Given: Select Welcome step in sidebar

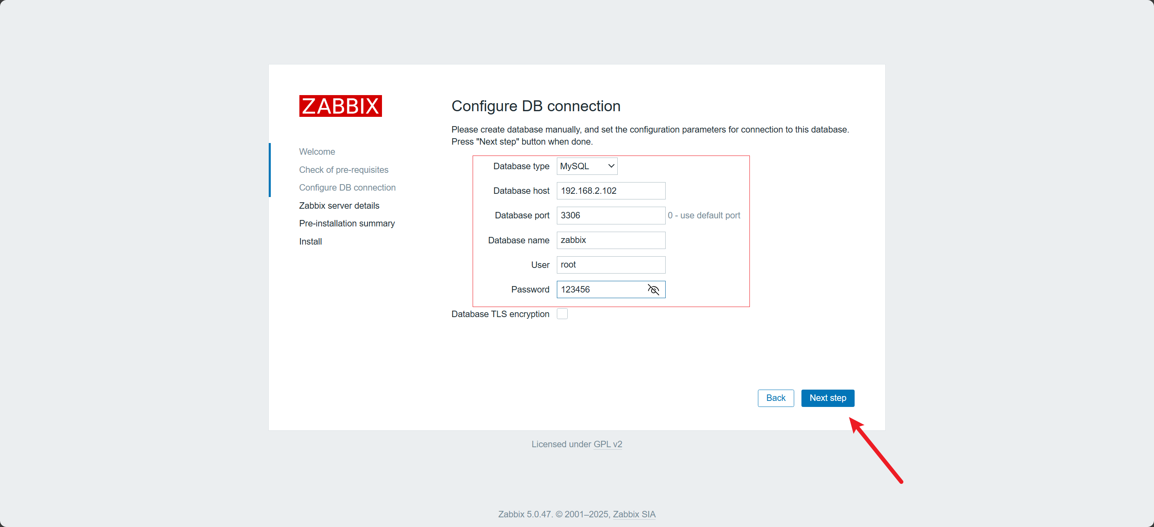Looking at the screenshot, I should click(x=317, y=151).
